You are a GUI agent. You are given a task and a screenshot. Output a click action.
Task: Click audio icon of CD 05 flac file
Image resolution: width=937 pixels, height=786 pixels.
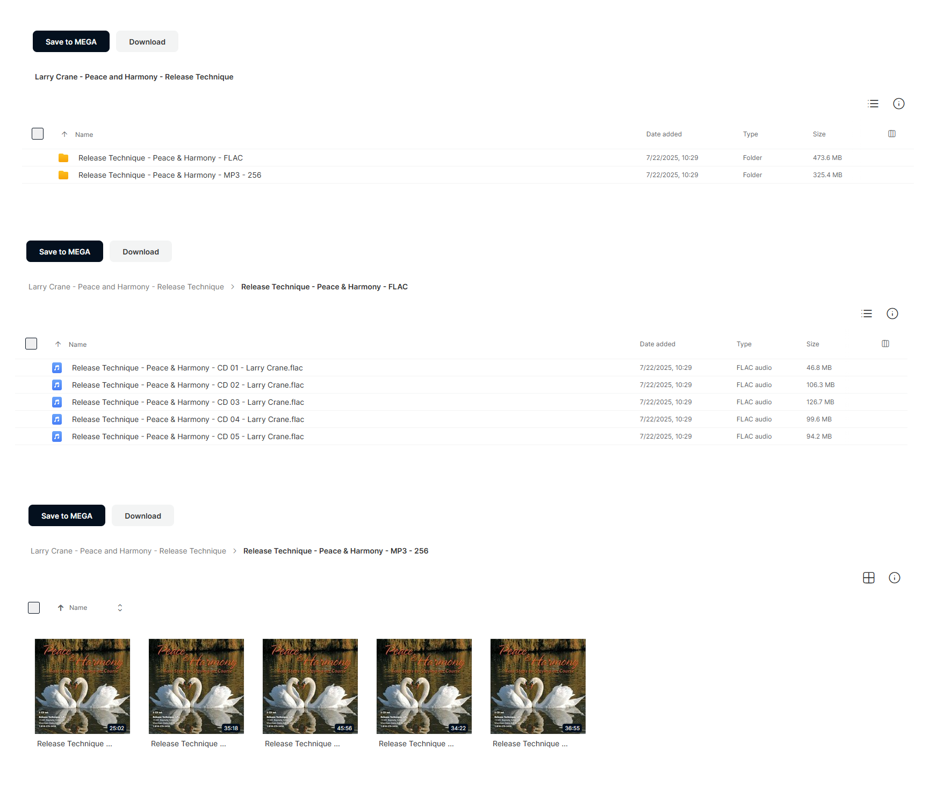click(57, 436)
